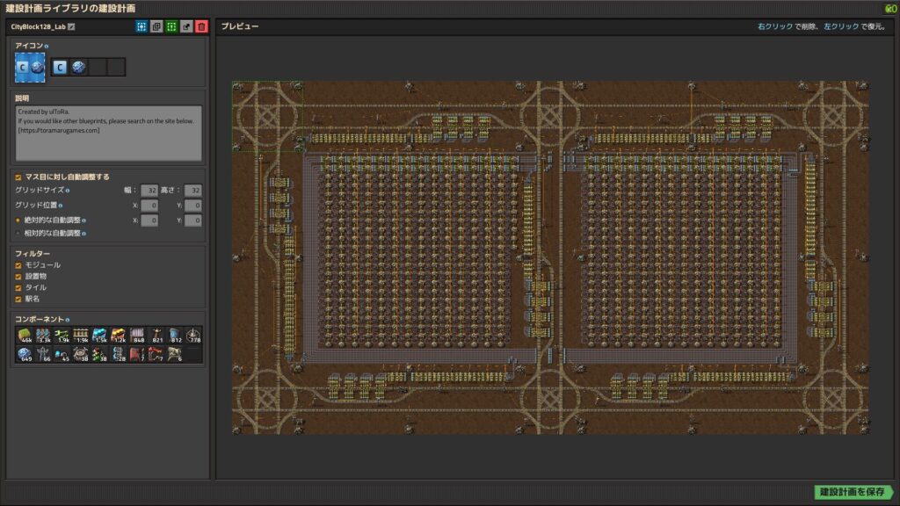Click the blue select new contents icon
900x506 pixels.
(142, 26)
